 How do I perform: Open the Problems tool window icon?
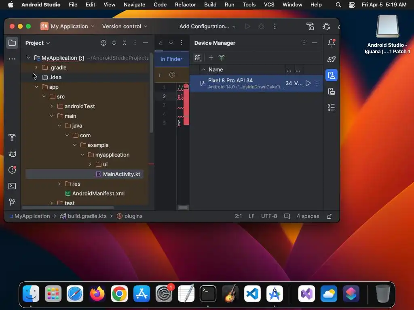tap(12, 170)
